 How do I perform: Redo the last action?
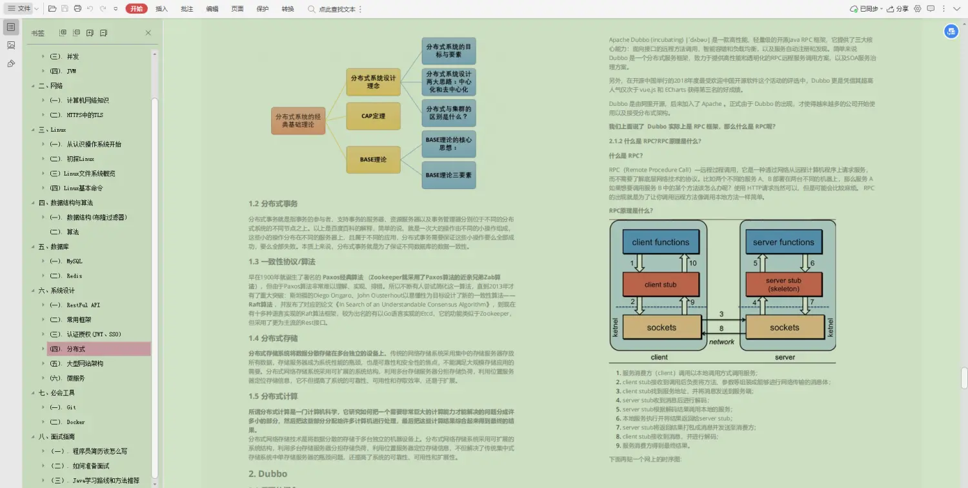pyautogui.click(x=101, y=8)
